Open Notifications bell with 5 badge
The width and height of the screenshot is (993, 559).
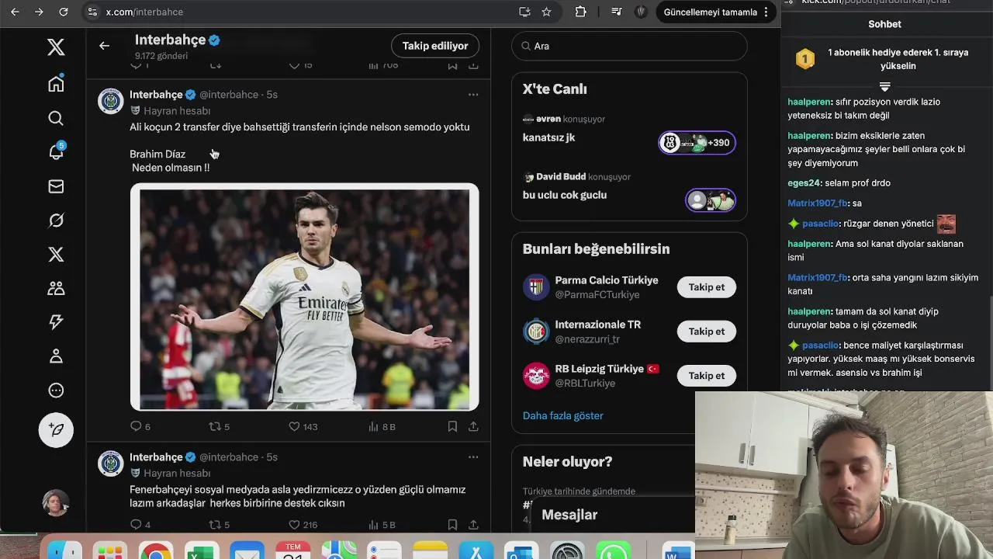[x=56, y=151]
